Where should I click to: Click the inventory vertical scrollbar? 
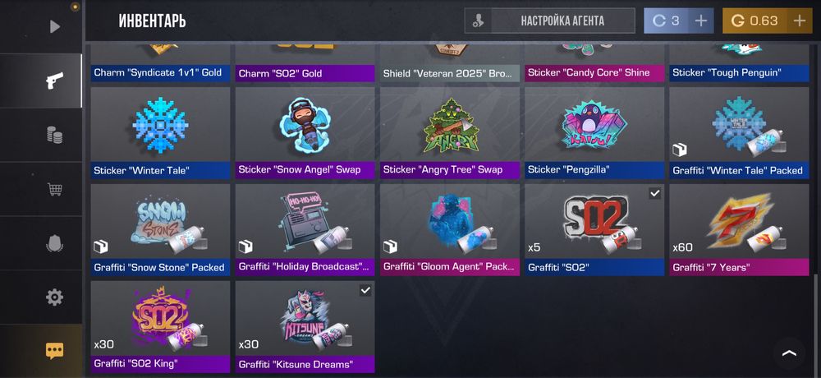click(814, 324)
